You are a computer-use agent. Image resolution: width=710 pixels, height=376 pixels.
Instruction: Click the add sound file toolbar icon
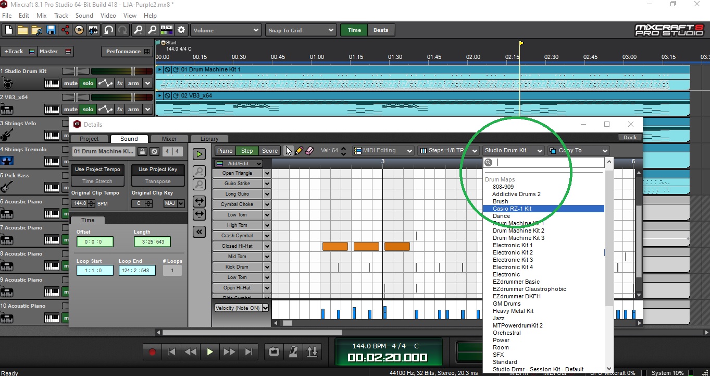[36, 30]
